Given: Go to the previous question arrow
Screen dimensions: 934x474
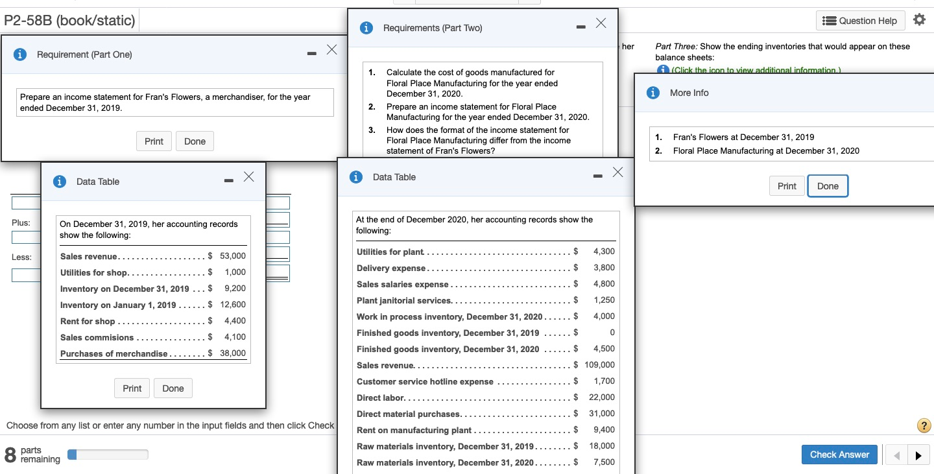Looking at the screenshot, I should pyautogui.click(x=898, y=455).
